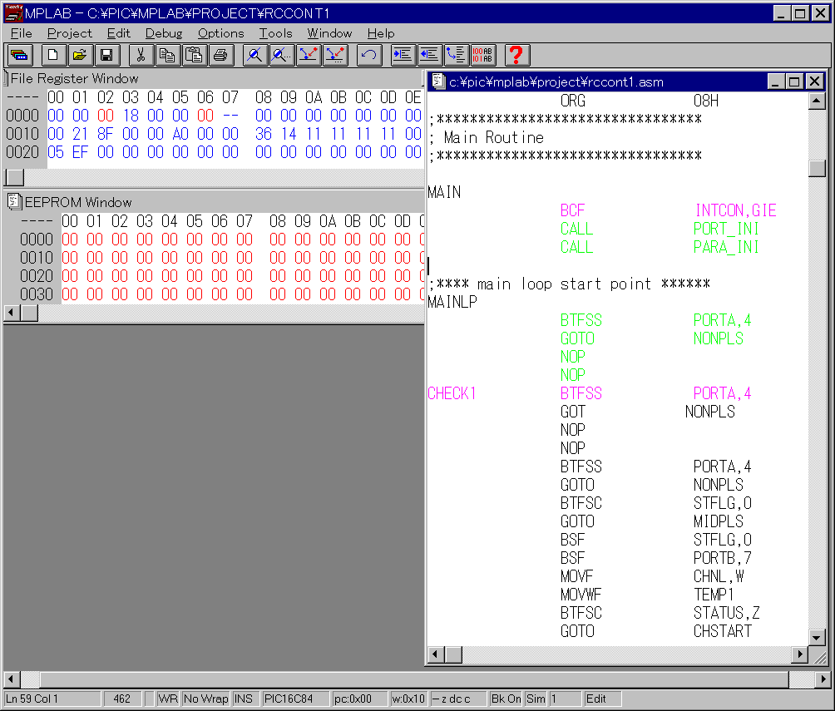Click Ln 59 Col 1 status entry
The width and height of the screenshot is (835, 711).
[52, 699]
